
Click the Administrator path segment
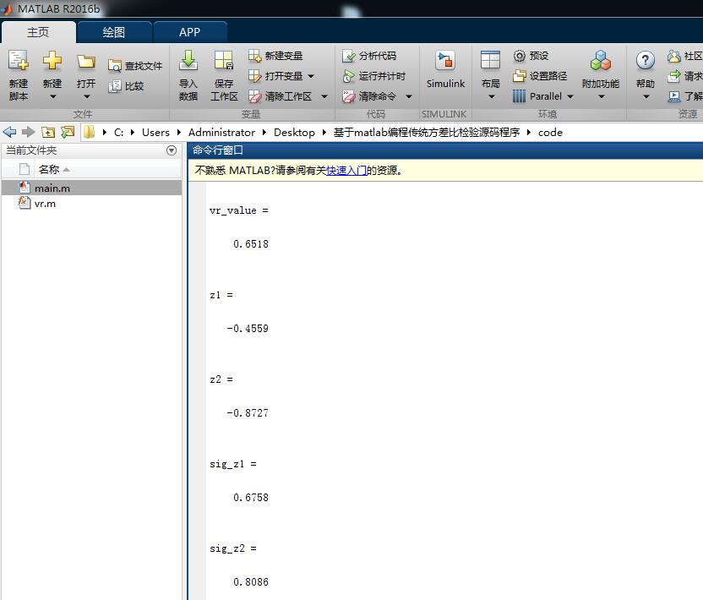click(x=221, y=133)
